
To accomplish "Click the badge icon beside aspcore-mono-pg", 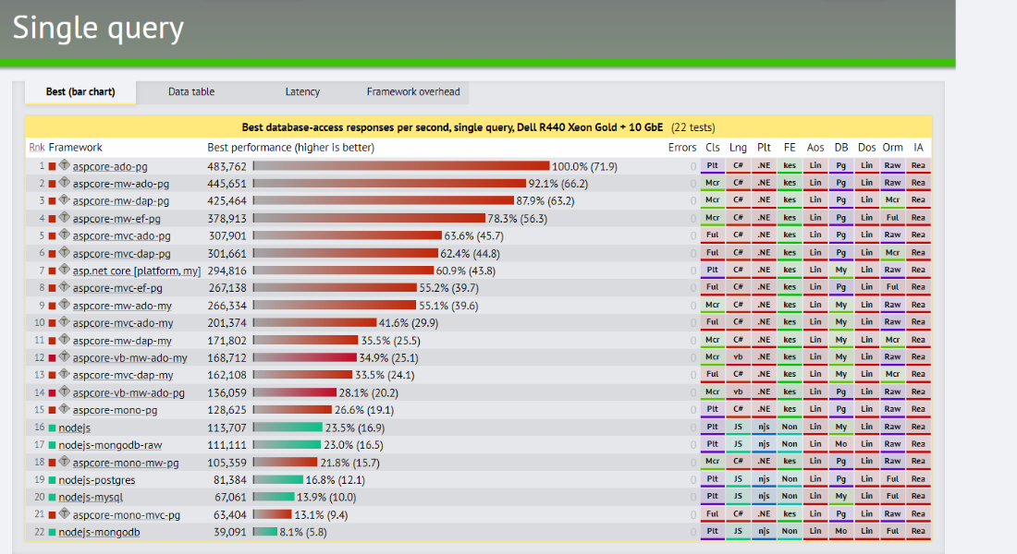I will point(64,409).
